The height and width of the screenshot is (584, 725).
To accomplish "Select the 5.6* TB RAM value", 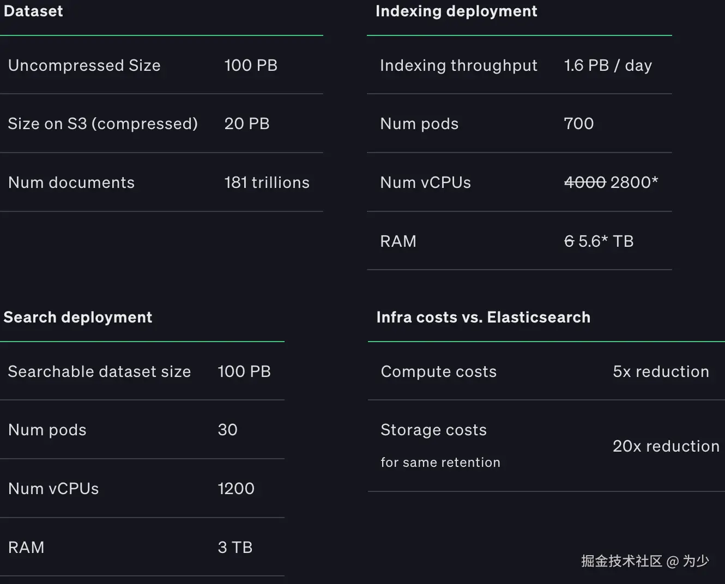I will (x=606, y=241).
